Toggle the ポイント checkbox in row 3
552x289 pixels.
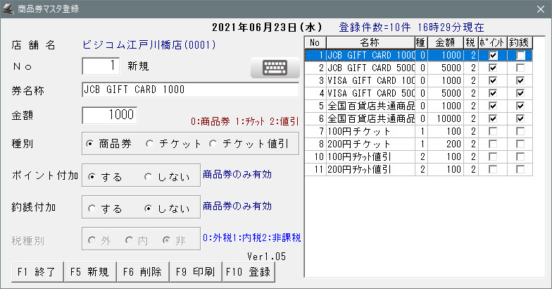point(493,81)
